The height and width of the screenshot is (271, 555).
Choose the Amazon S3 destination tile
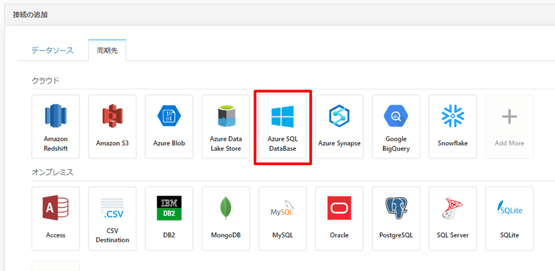112,126
